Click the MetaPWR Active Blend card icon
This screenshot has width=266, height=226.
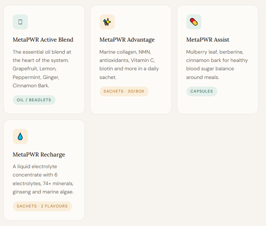[x=20, y=22]
